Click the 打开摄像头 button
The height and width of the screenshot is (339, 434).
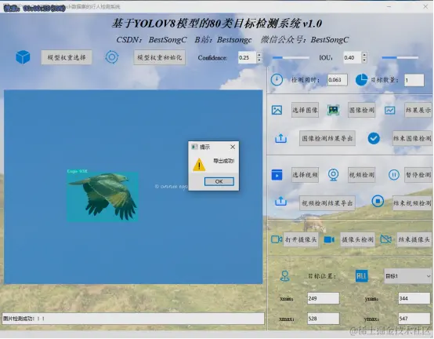(301, 239)
